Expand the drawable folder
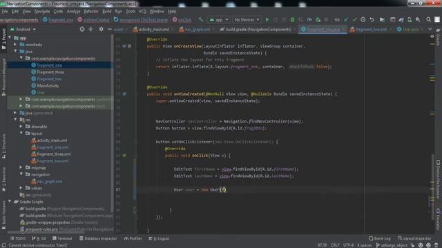Image resolution: width=442 pixels, height=248 pixels. coord(21,127)
